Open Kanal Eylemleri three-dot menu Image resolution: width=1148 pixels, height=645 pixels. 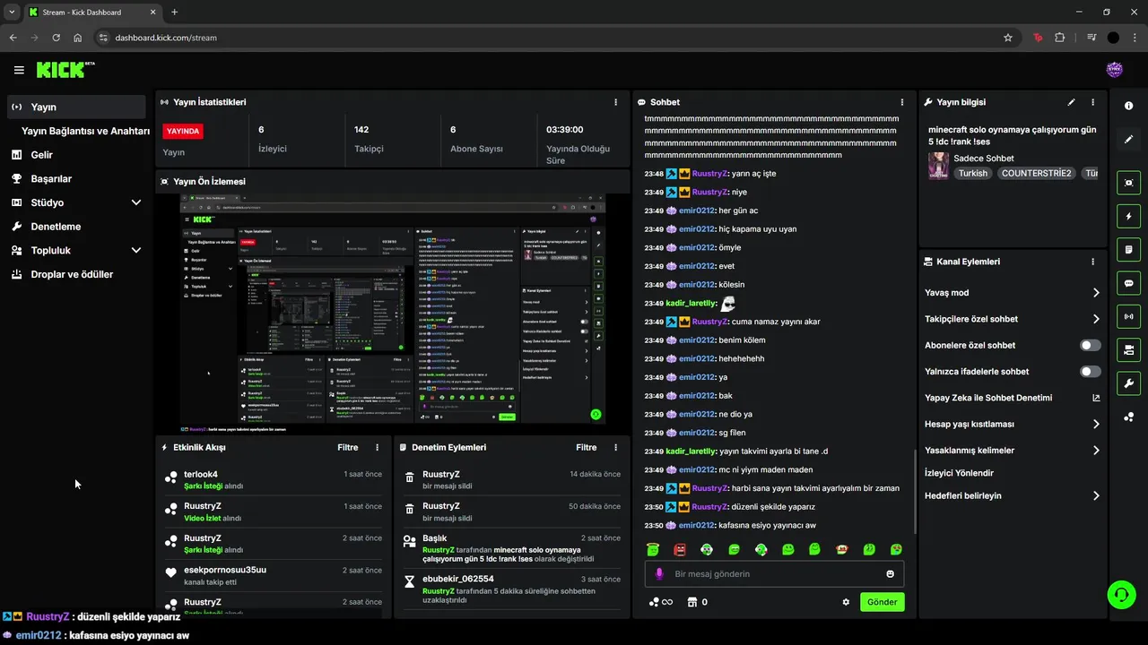[1092, 262]
